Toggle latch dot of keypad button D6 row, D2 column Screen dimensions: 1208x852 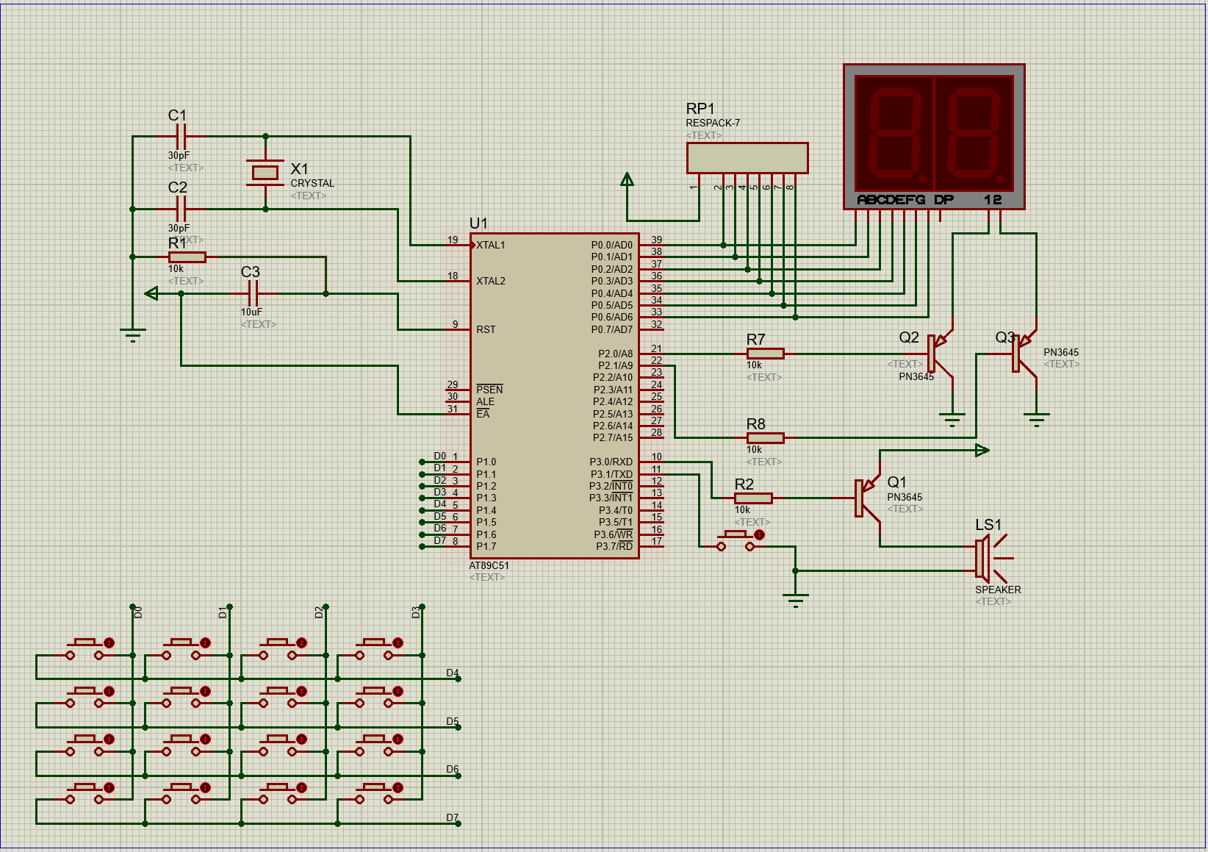pyautogui.click(x=302, y=740)
